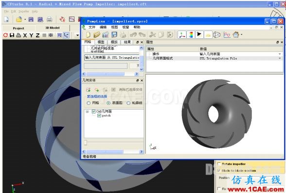Click the first select-entity icon in 几何实体 panel
This screenshot has height=193, width=286.
(89, 90)
